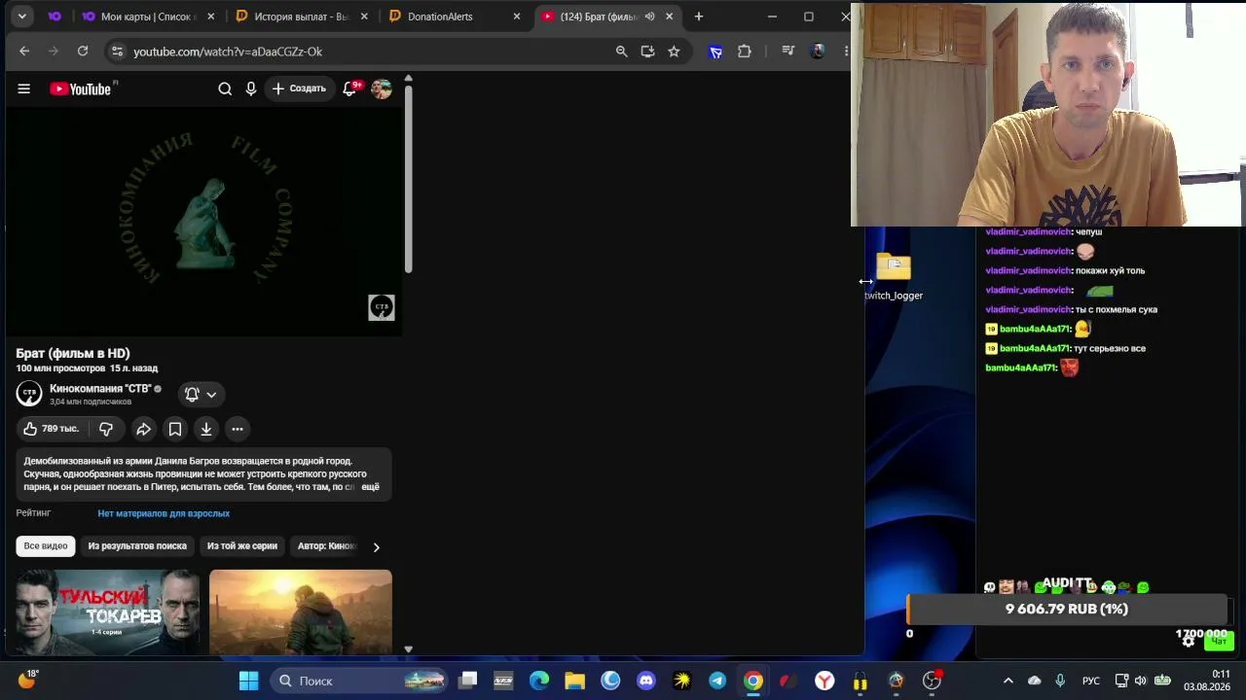Screen dimensions: 1246x700
Task: Click the green Чат button
Action: coord(1219,641)
